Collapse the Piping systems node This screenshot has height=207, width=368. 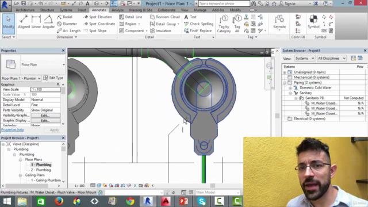click(x=285, y=83)
